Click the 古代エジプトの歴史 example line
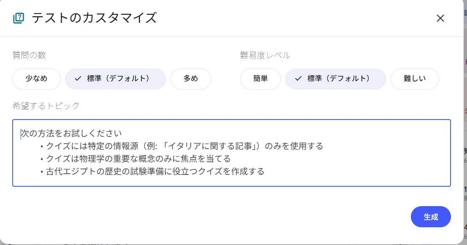This screenshot has height=245, width=467. point(152,171)
